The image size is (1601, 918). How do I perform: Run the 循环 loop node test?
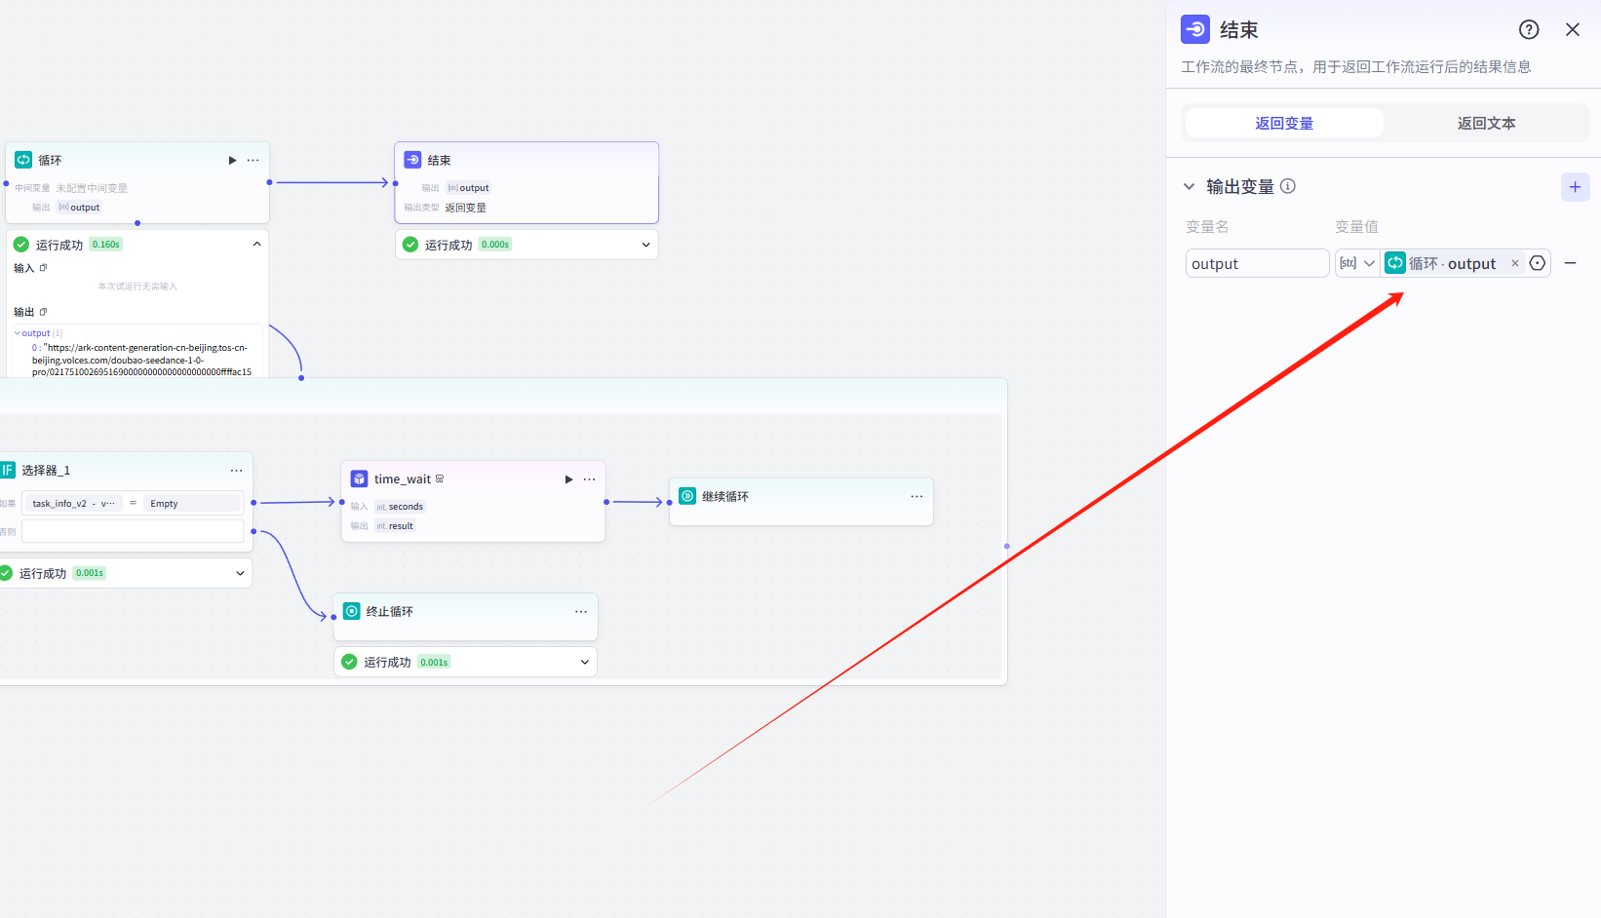pyautogui.click(x=232, y=161)
